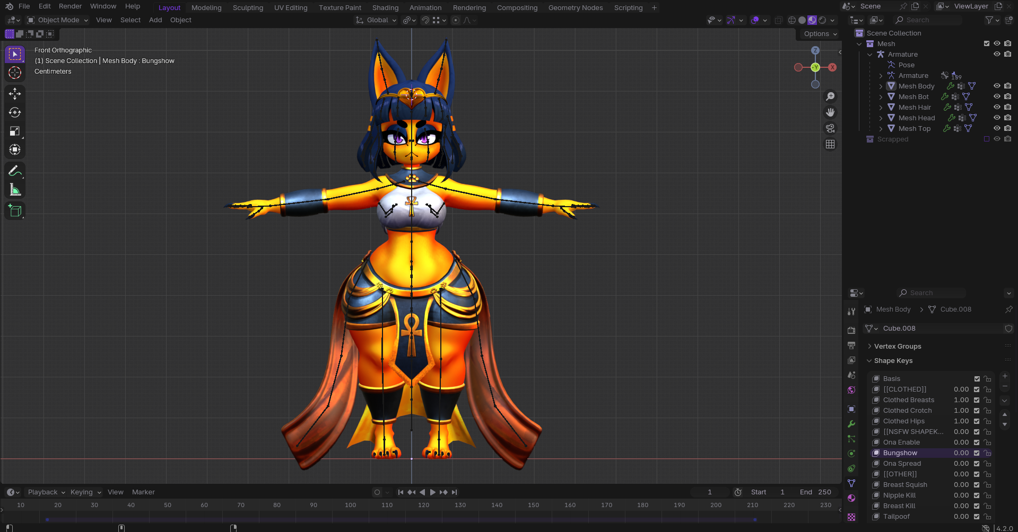This screenshot has width=1018, height=532.
Task: Open the Object Data mesh properties tab
Action: click(x=851, y=483)
